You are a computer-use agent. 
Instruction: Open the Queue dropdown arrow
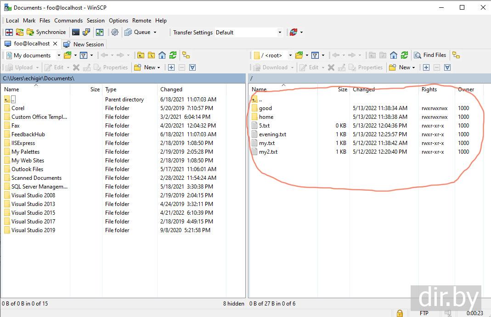(155, 33)
